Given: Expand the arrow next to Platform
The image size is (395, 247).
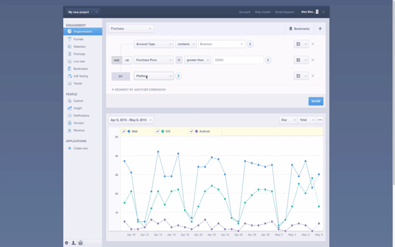Looking at the screenshot, I should (178, 76).
